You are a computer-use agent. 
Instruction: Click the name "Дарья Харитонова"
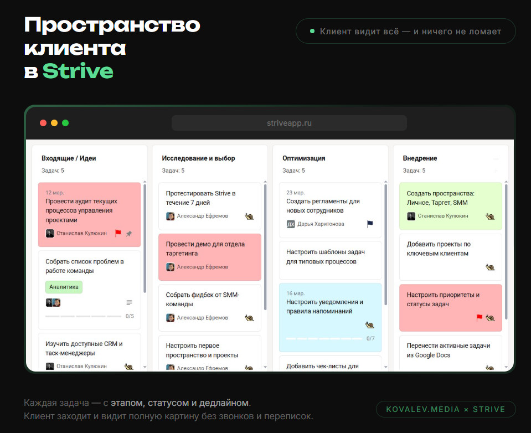(321, 224)
